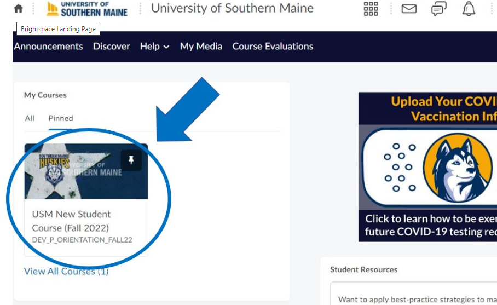Open the message alerts envelope icon
The width and height of the screenshot is (497, 305).
[409, 9]
